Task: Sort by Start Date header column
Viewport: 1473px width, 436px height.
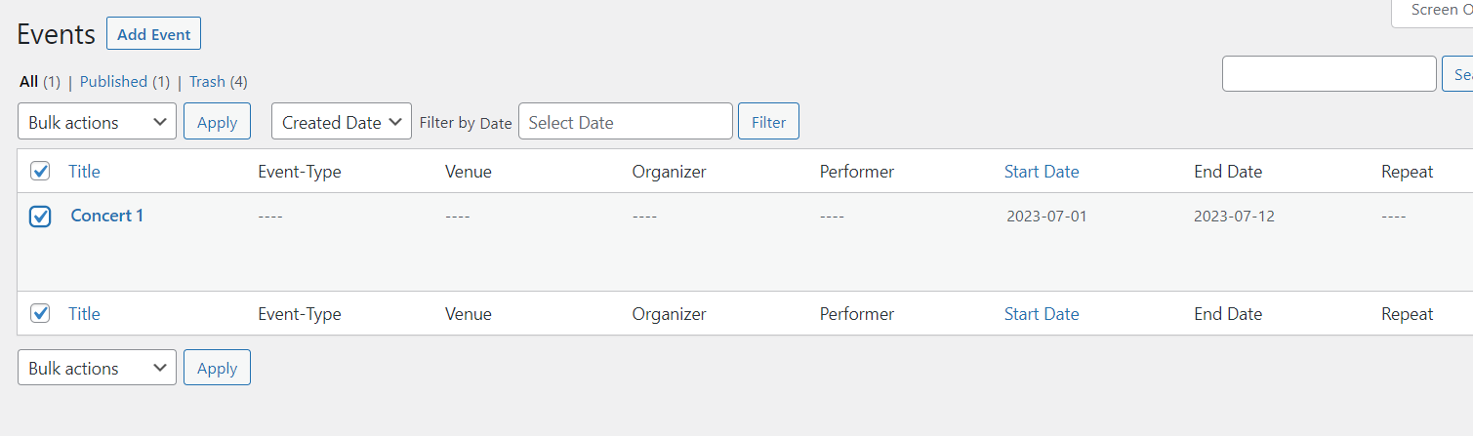Action: [1042, 172]
